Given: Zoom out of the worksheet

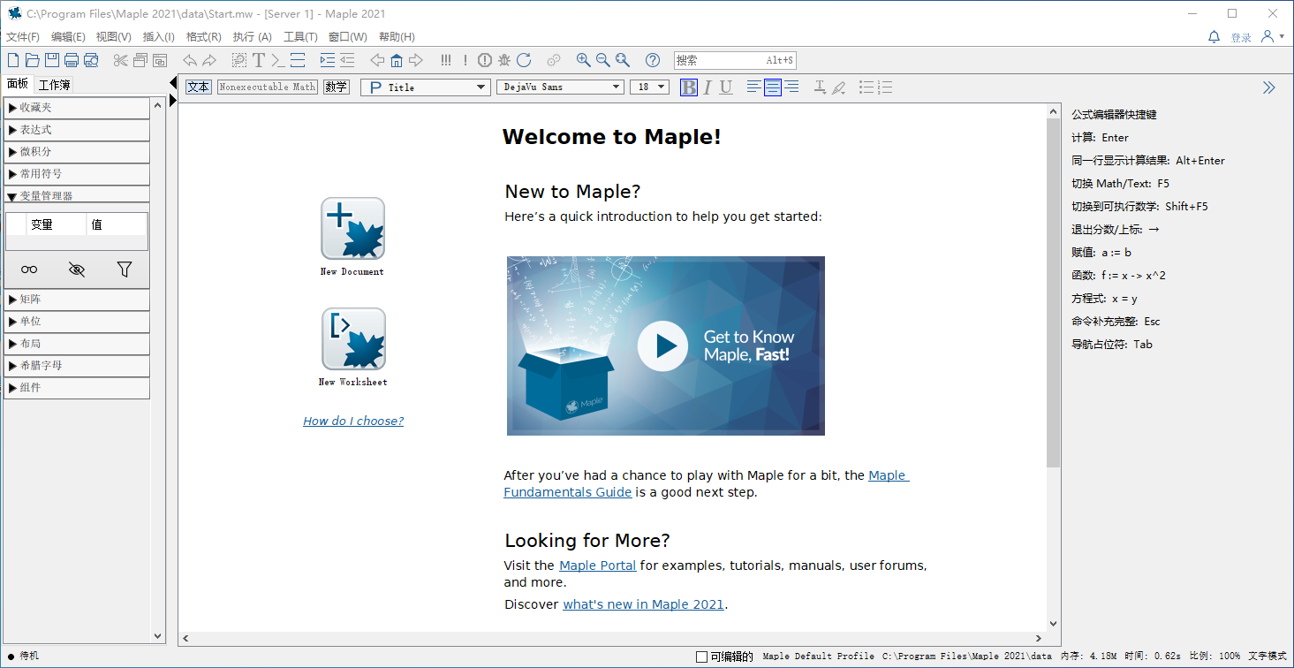Looking at the screenshot, I should tap(603, 60).
